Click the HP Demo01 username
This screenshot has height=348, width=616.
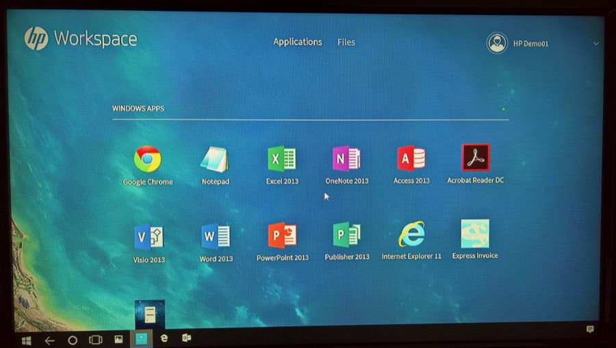530,44
